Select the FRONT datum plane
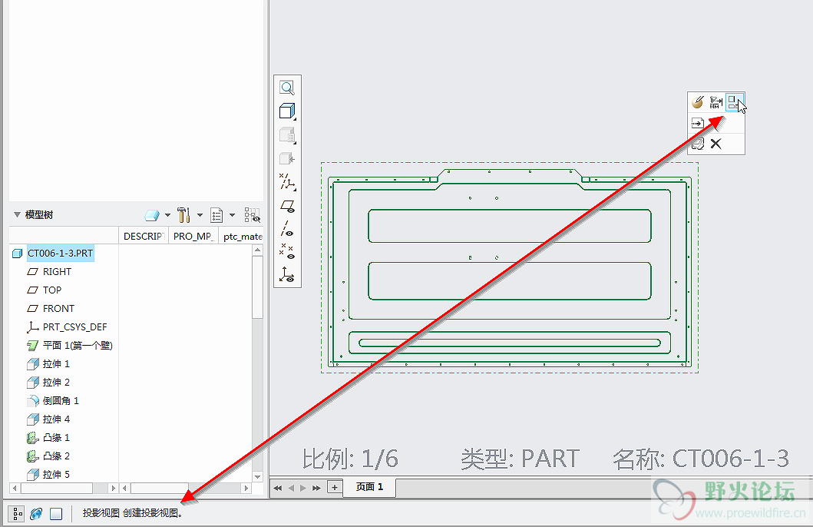813x527 pixels. (x=58, y=309)
